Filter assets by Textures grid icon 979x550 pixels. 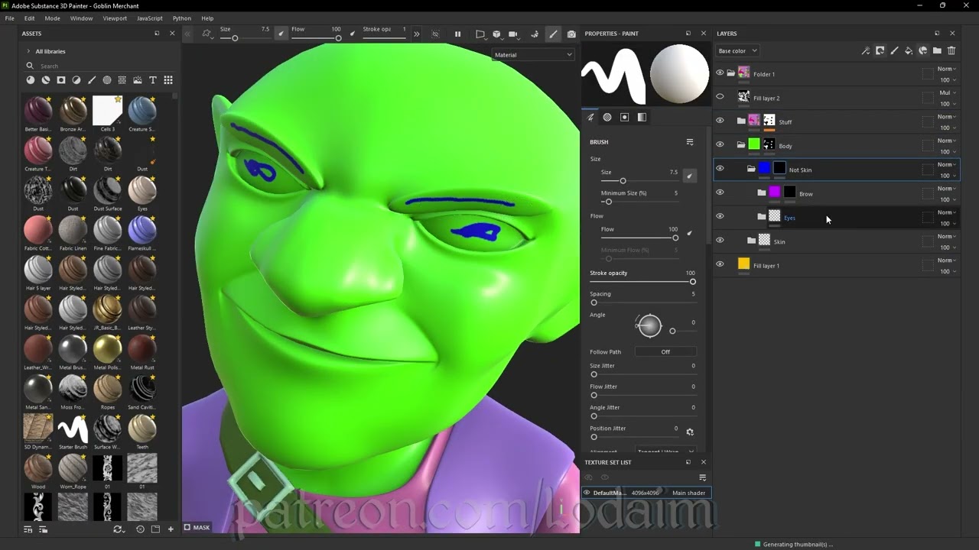click(122, 80)
